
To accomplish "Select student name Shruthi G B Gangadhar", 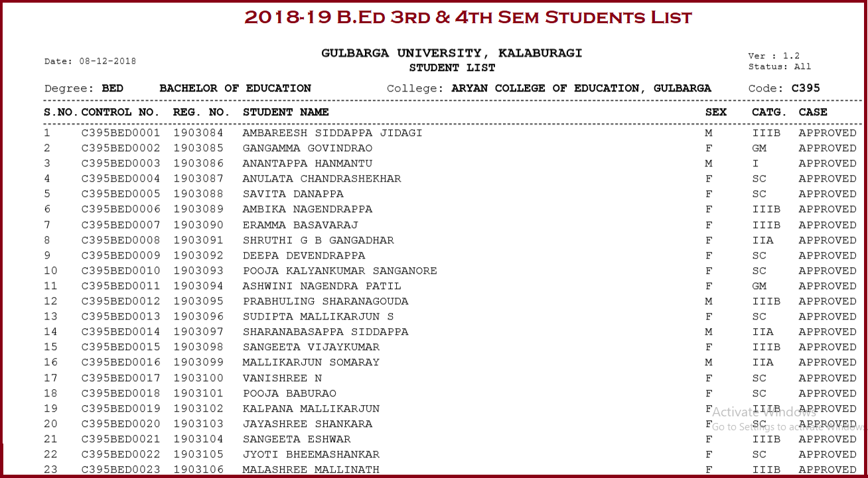I will pos(318,240).
